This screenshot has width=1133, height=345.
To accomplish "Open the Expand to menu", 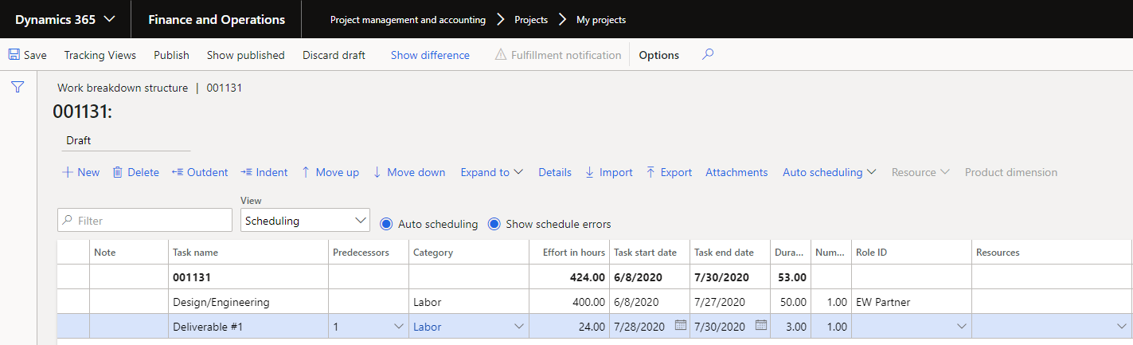I will pos(491,172).
